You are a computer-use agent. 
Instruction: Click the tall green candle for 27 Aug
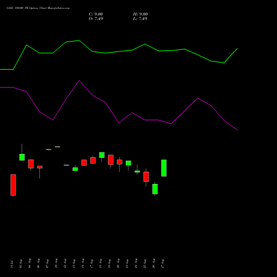(x=164, y=168)
